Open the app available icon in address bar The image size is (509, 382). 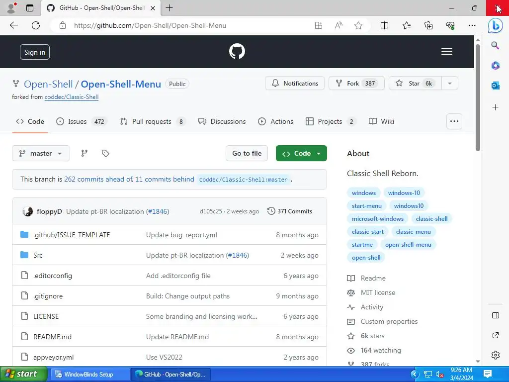click(319, 25)
